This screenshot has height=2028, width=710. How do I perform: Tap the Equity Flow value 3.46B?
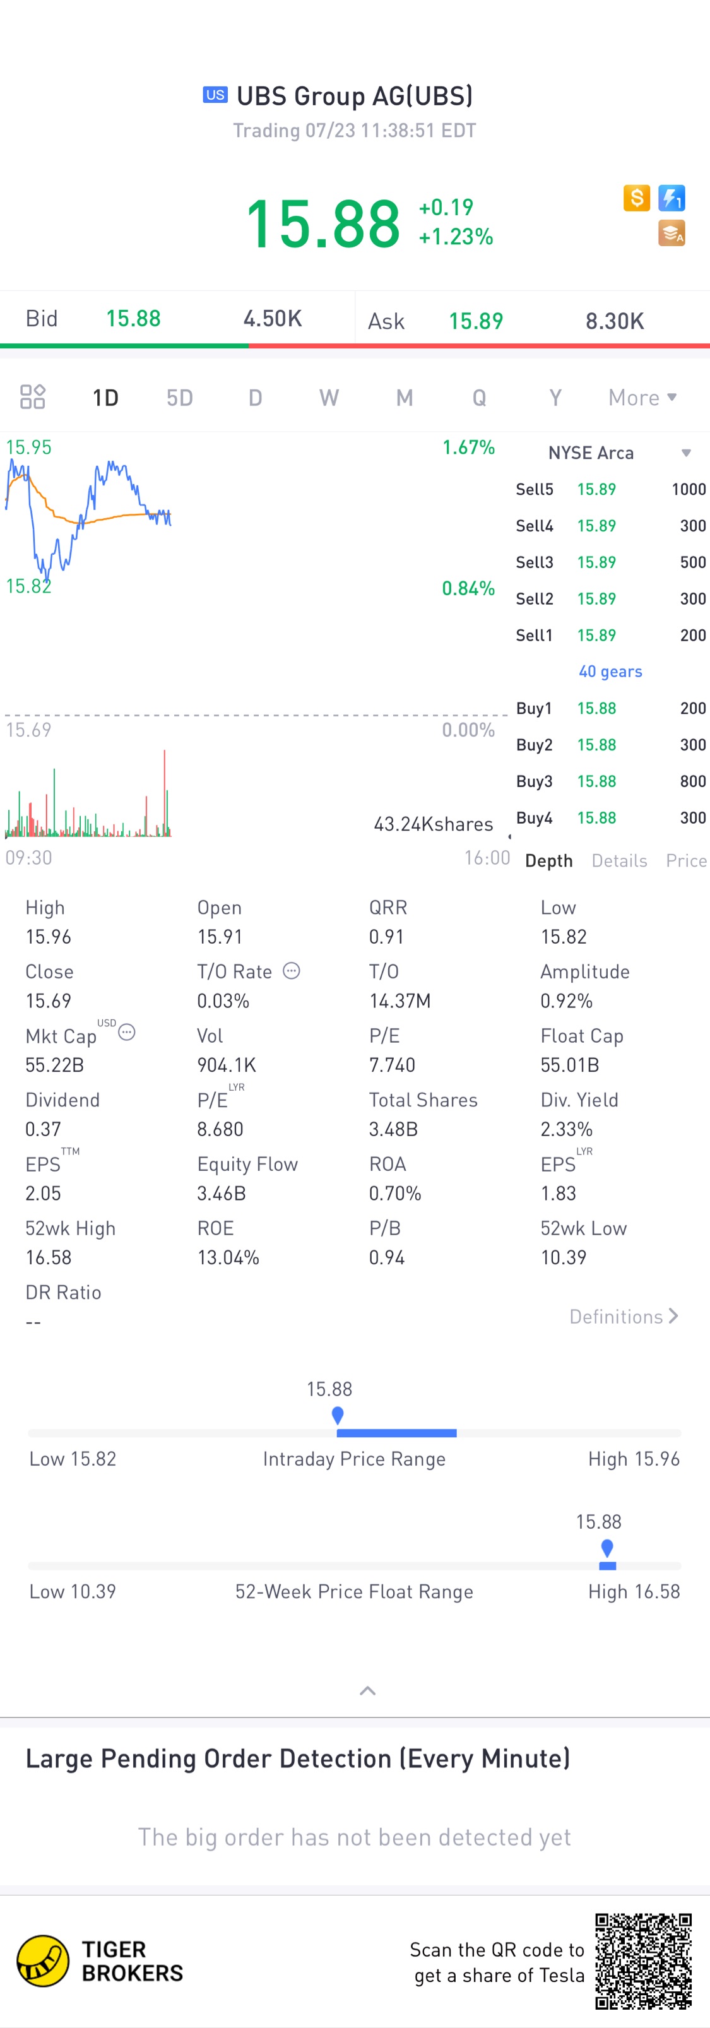221,1193
